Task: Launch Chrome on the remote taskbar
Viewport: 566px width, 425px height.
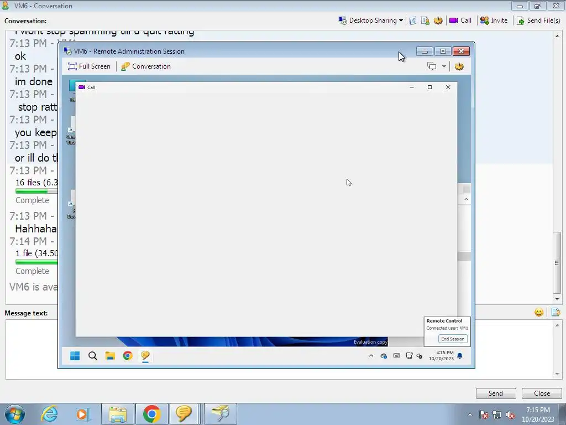Action: [128, 356]
